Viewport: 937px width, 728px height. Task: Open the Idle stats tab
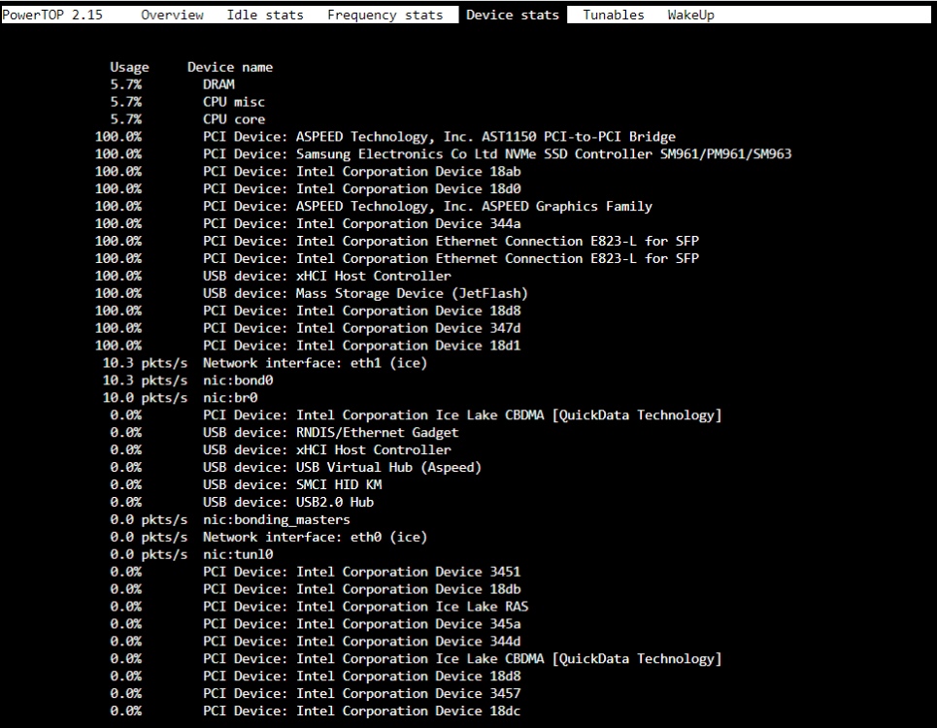coord(265,15)
